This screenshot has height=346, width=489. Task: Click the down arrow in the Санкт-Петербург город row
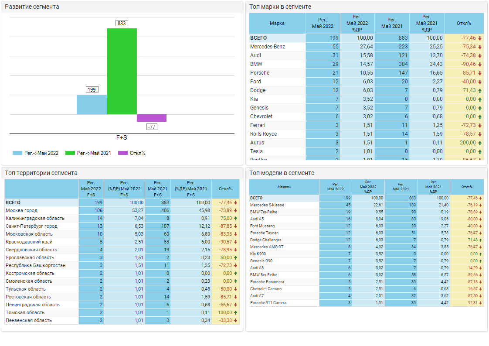[235, 226]
